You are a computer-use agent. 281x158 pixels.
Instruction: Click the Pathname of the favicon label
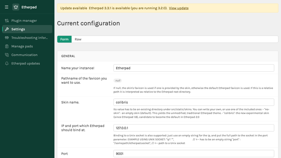84,81
